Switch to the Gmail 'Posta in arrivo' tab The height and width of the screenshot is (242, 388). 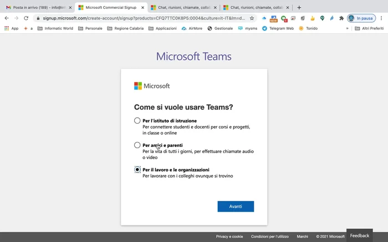[x=36, y=8]
